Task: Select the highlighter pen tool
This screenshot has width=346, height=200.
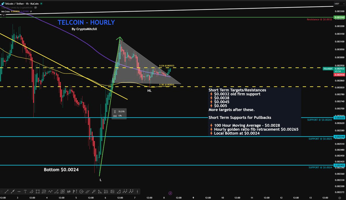Action: (94, 192)
